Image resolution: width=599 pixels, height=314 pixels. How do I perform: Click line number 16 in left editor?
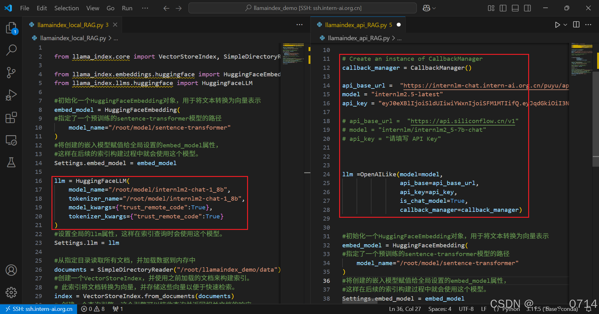coord(38,181)
